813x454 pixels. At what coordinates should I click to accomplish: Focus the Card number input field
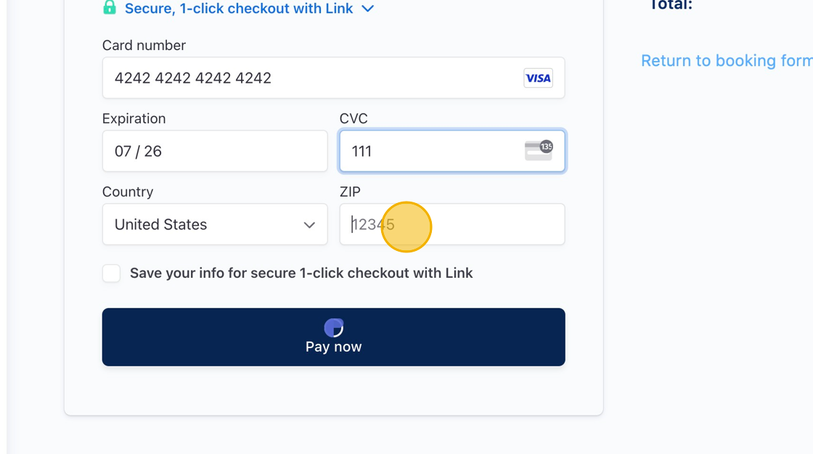click(333, 78)
